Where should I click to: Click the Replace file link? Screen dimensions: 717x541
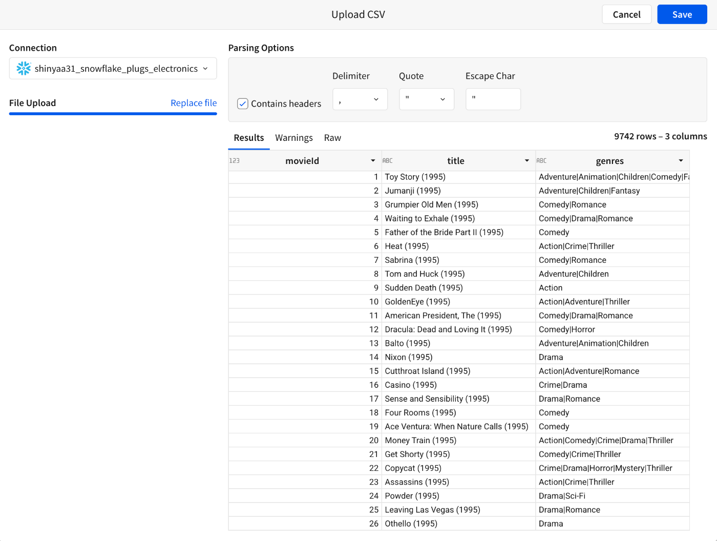point(194,103)
